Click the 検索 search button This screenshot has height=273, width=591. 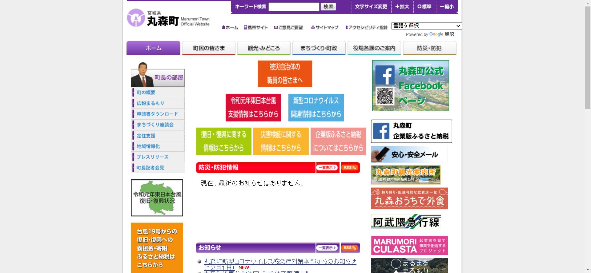tap(328, 6)
